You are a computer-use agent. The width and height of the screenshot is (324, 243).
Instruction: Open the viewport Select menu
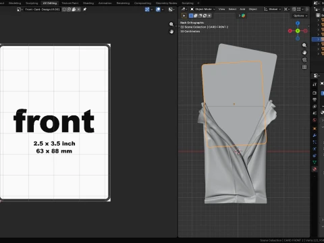pos(232,9)
